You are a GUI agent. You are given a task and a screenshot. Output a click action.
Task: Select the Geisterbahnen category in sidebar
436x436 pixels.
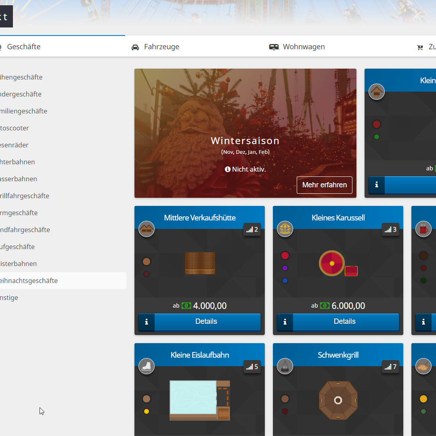click(18, 264)
